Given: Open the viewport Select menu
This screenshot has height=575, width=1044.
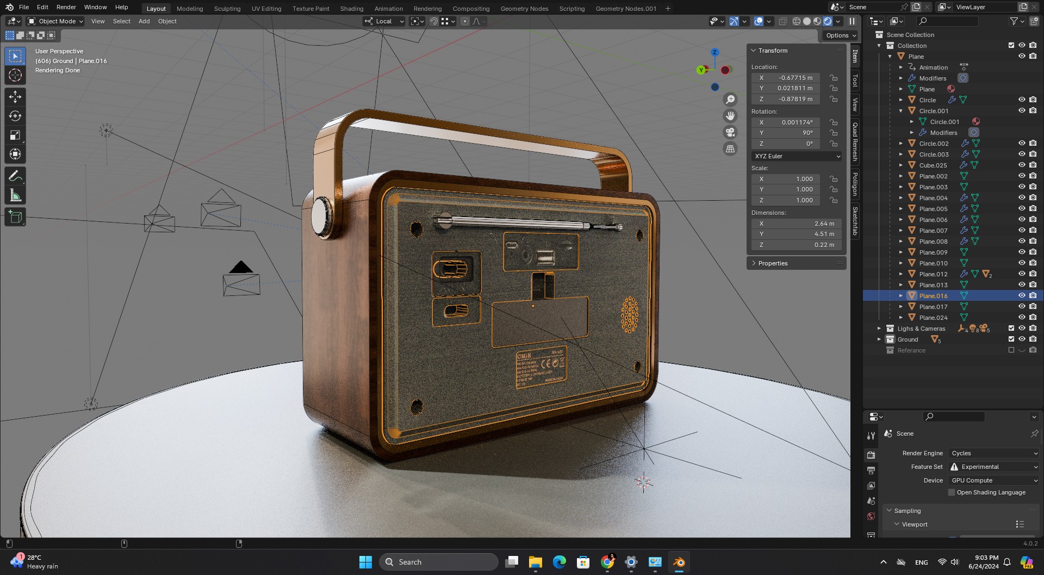Looking at the screenshot, I should [121, 21].
